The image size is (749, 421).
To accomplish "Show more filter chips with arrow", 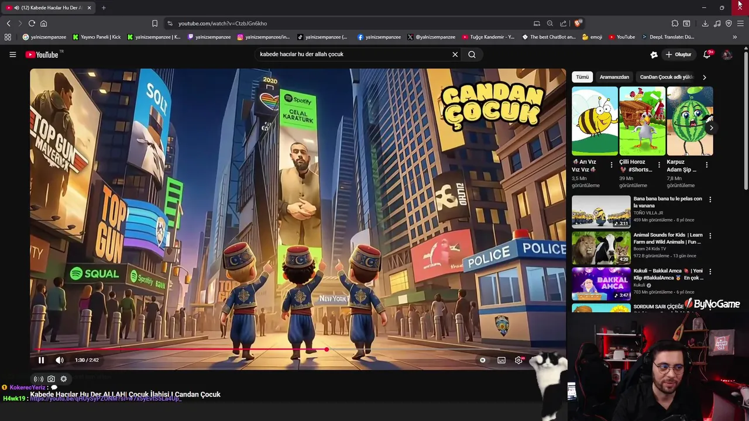I will tap(705, 77).
